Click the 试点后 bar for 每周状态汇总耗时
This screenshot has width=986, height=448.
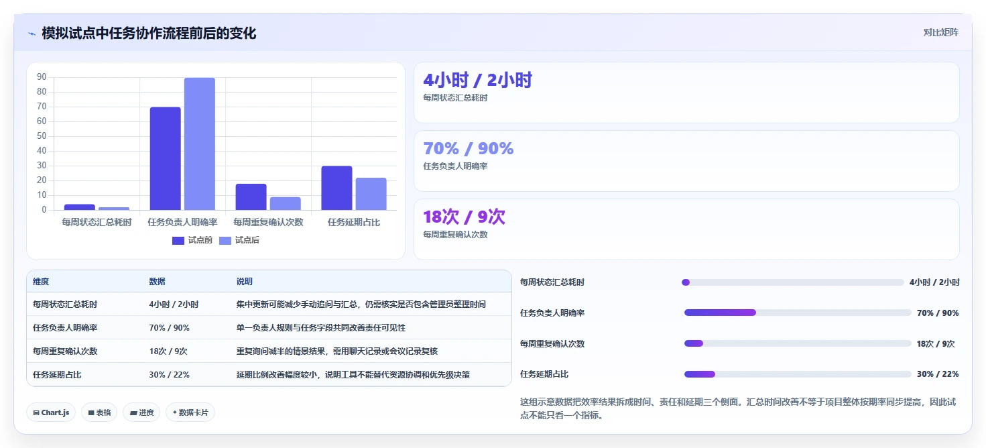tap(114, 209)
